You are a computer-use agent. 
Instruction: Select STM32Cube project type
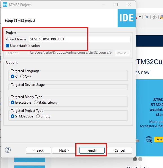[12, 116]
